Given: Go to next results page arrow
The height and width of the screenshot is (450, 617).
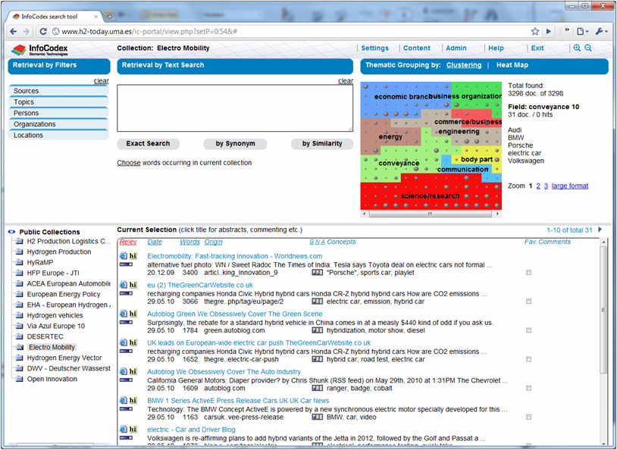Looking at the screenshot, I should (600, 230).
